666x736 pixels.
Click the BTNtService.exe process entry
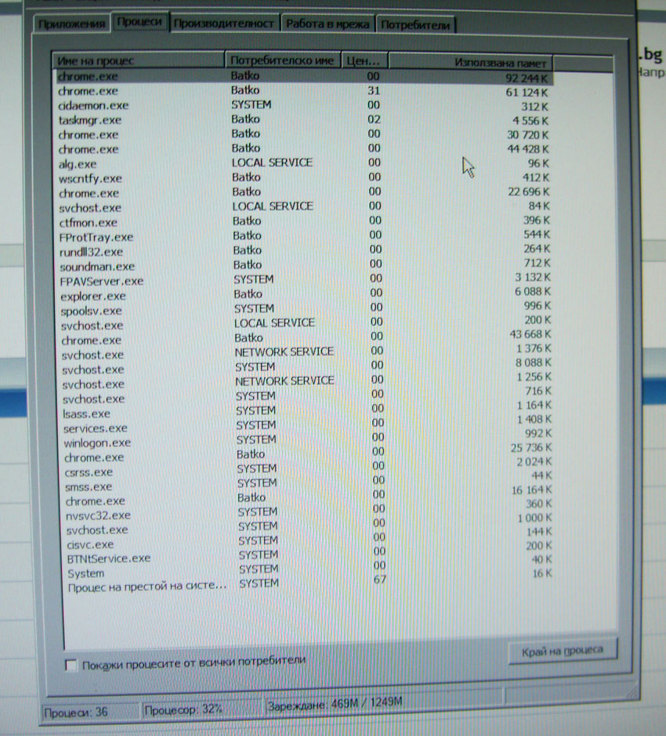tap(109, 559)
